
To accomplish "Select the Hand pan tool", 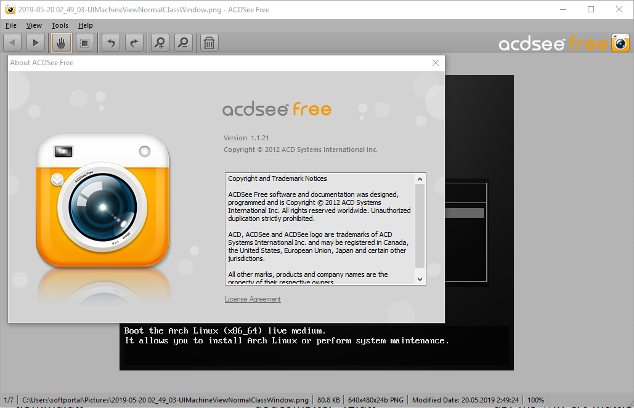I will [62, 43].
